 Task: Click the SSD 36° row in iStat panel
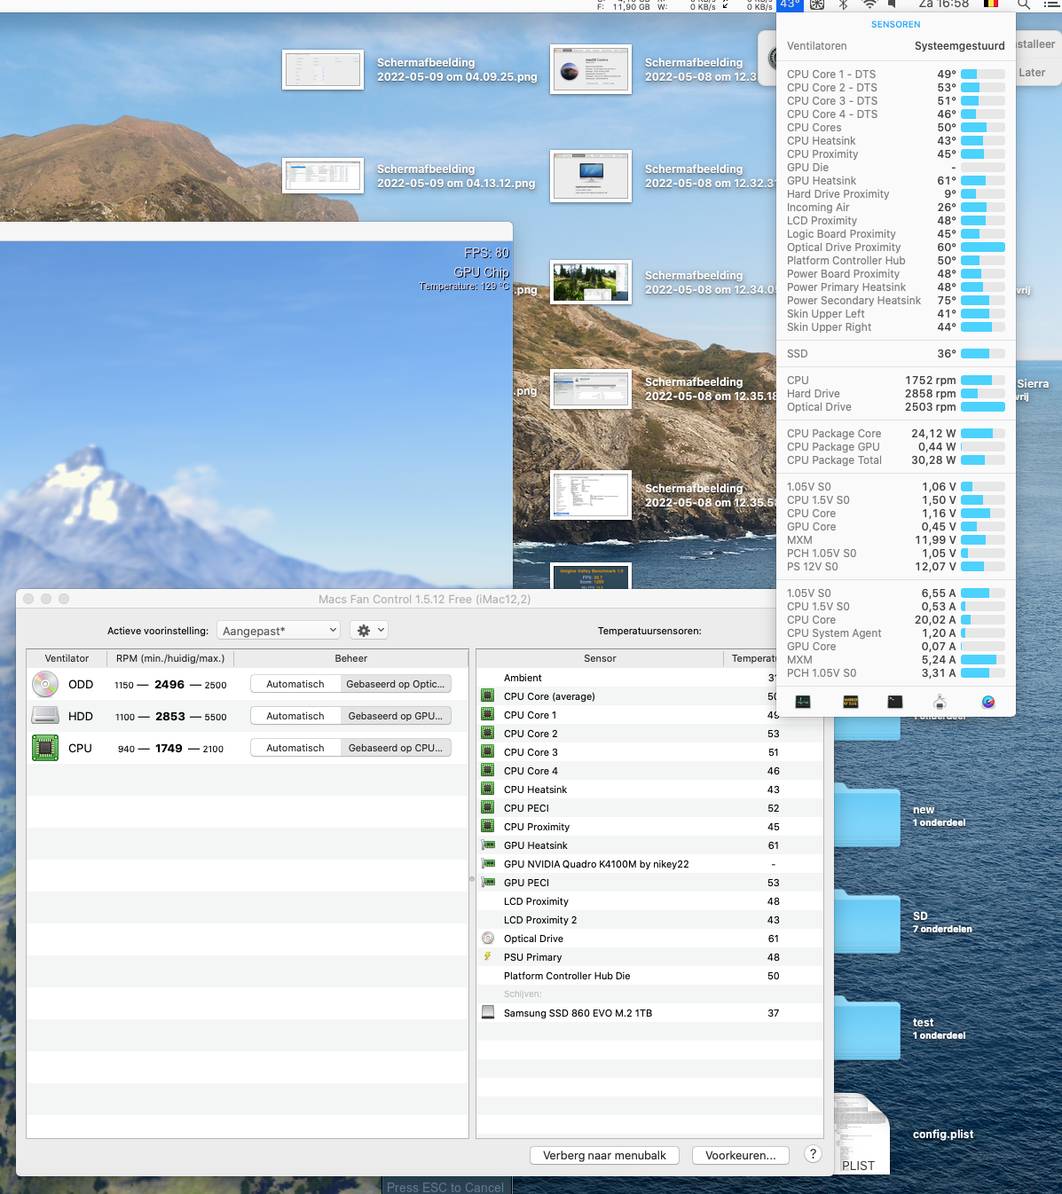[896, 354]
